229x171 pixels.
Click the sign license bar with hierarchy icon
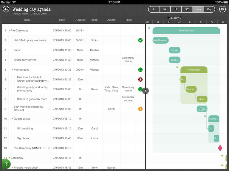202,109
